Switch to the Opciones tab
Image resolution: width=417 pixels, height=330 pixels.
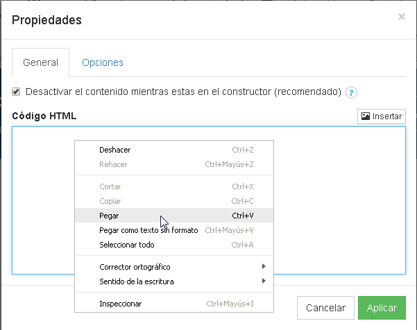pyautogui.click(x=103, y=62)
